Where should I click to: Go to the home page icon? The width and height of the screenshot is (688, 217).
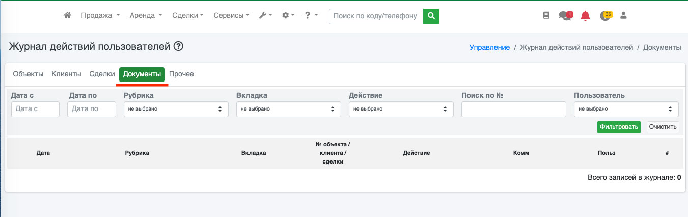[67, 16]
